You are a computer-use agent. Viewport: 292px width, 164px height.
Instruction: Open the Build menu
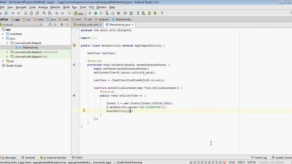(66, 7)
